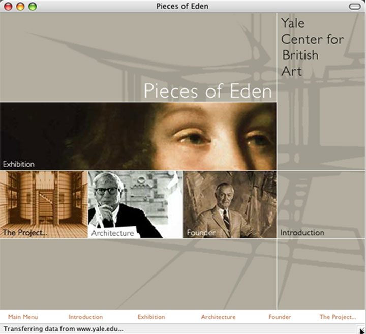
Task: Open the Founder portrait painting
Action: point(229,204)
